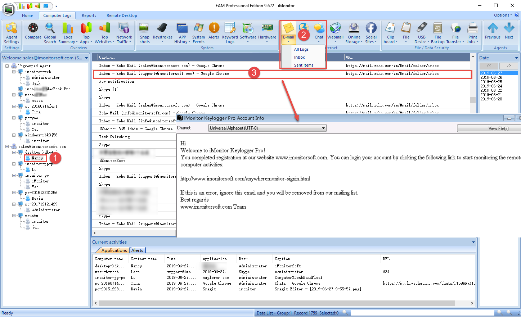Image resolution: width=521 pixels, height=317 pixels.
Task: Open Keyword Logs
Action: (x=230, y=33)
